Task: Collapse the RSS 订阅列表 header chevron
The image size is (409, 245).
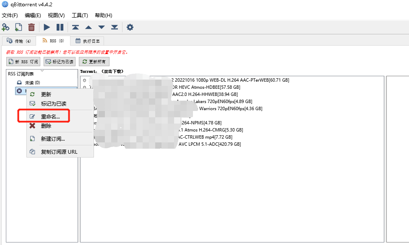Action: tap(42, 70)
